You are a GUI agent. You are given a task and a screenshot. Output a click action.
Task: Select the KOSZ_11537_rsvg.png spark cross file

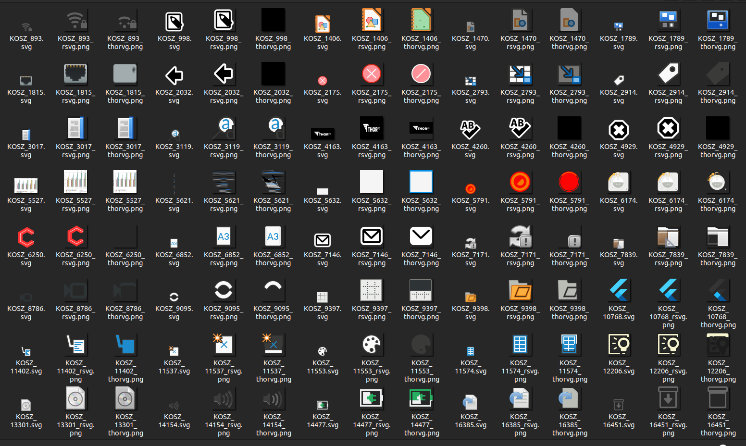[x=224, y=345]
